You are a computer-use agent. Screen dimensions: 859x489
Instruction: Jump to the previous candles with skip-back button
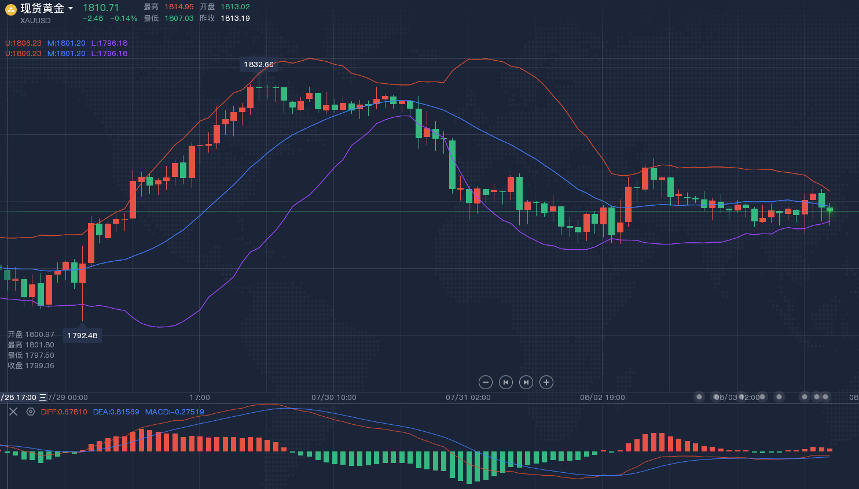pyautogui.click(x=506, y=382)
